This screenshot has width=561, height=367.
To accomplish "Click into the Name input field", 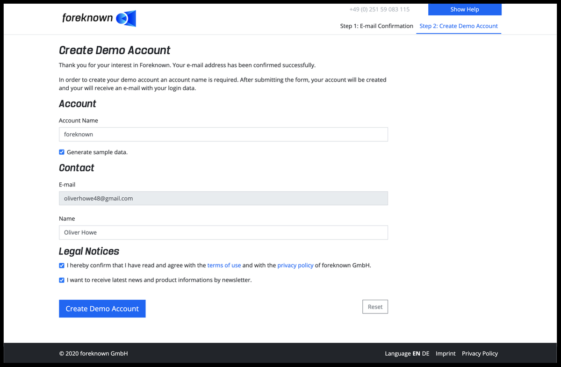I will 223,232.
